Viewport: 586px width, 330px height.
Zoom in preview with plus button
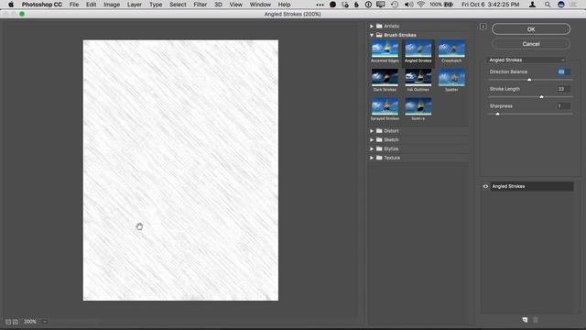pyautogui.click(x=15, y=322)
